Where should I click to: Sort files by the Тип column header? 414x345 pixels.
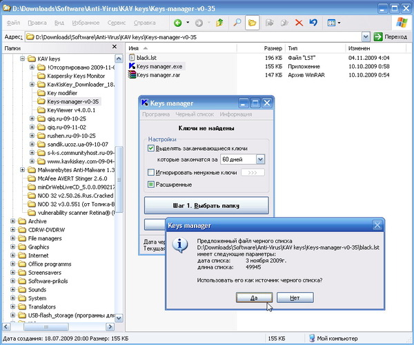[x=315, y=48]
